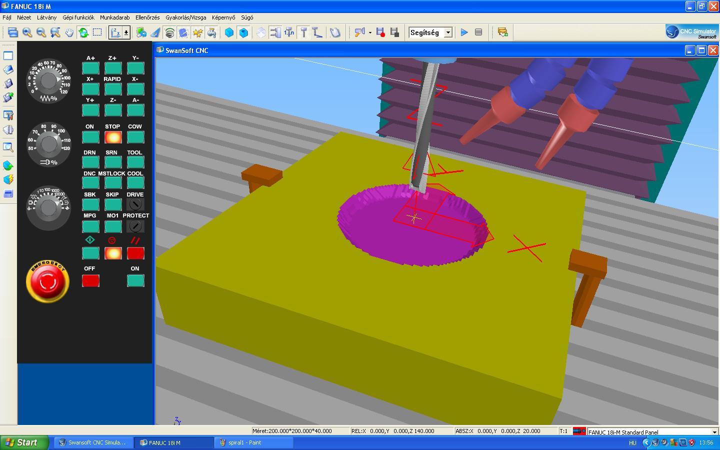This screenshot has width=720, height=450.
Task: Expand the arrow beside the camera icon
Action: coord(370,32)
